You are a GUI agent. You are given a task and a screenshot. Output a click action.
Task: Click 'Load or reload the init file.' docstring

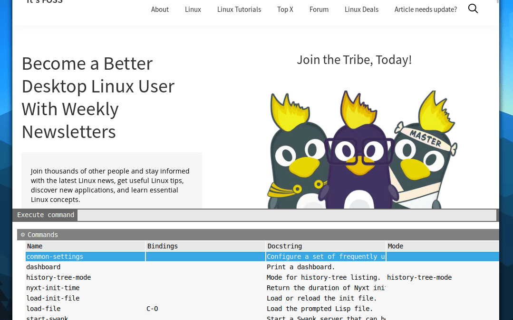[x=321, y=298]
